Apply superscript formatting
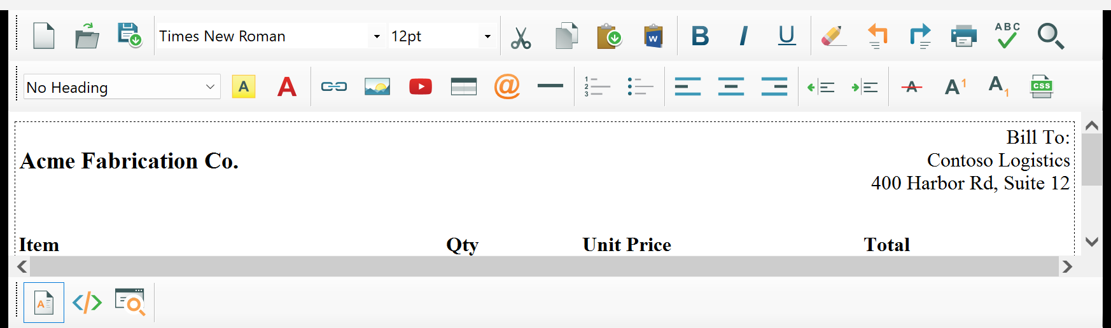Viewport: 1111px width, 328px height. tap(955, 86)
